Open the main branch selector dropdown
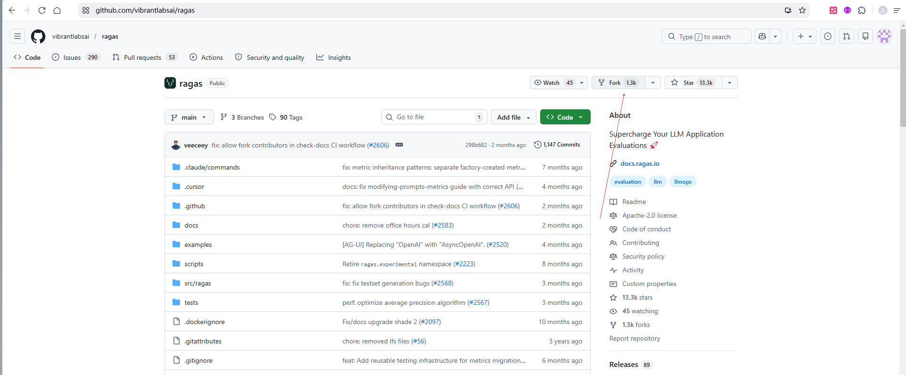This screenshot has height=375, width=906. (189, 117)
